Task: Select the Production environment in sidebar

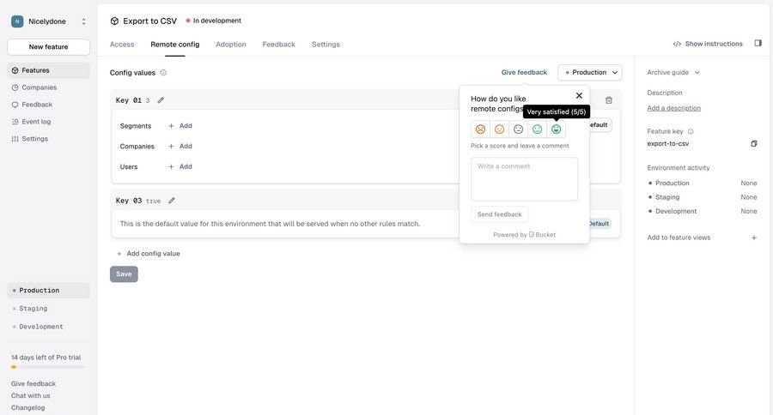Action: pyautogui.click(x=48, y=291)
